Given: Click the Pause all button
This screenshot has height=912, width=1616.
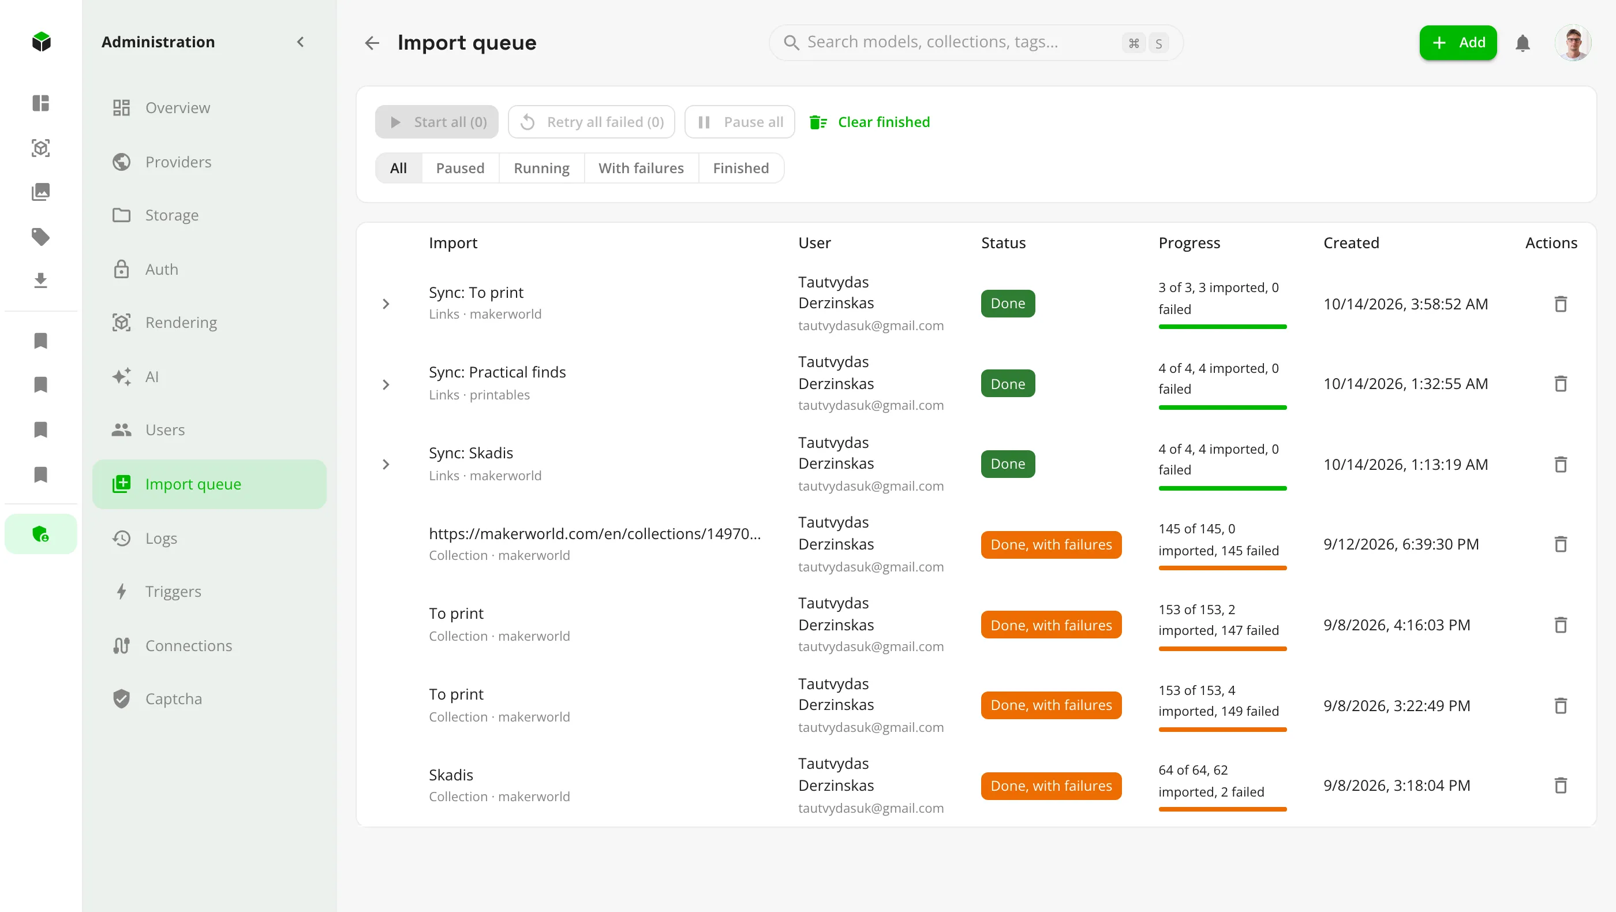Looking at the screenshot, I should pyautogui.click(x=740, y=122).
